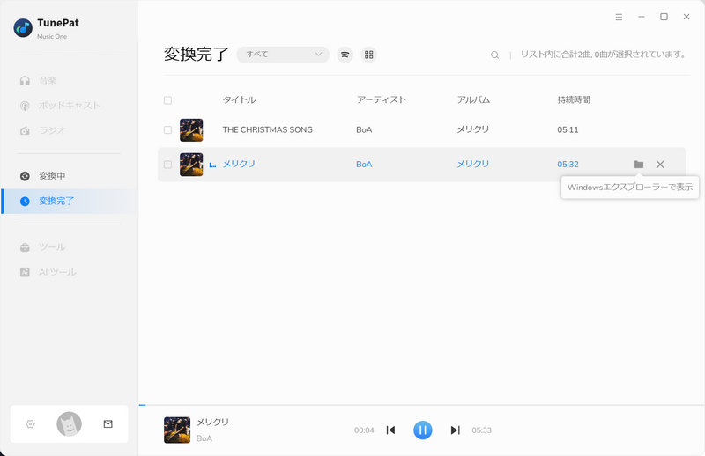This screenshot has width=705, height=456.
Task: Maximize the TunePat window
Action: pos(664,17)
